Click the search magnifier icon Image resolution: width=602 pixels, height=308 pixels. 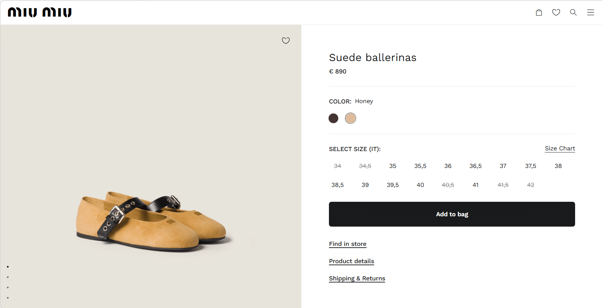pos(573,12)
